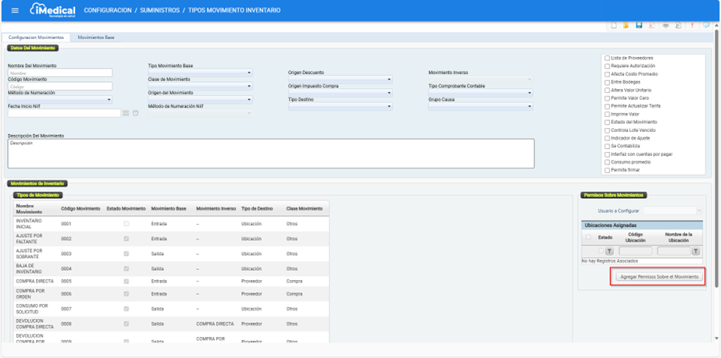The width and height of the screenshot is (721, 358).
Task: Click the Nombre Del Movimiento input field
Action: point(60,73)
